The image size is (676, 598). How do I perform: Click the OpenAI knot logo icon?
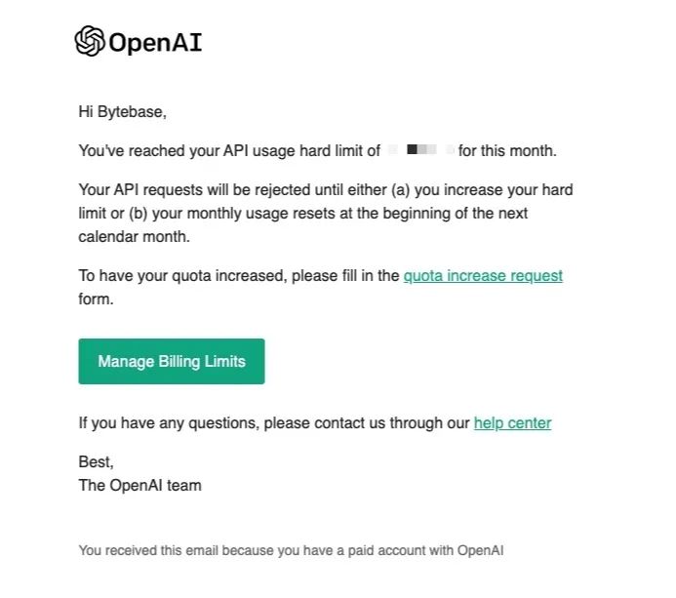point(90,42)
